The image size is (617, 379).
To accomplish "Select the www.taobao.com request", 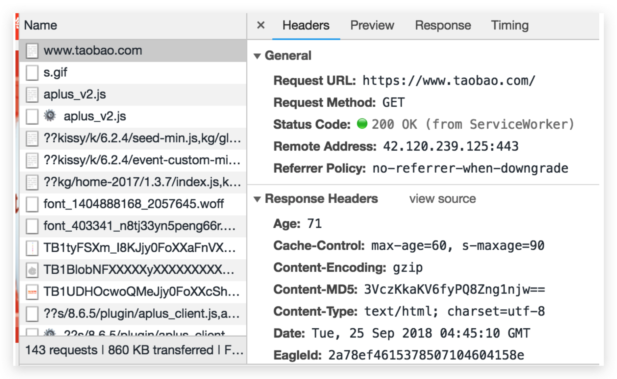I will (133, 51).
